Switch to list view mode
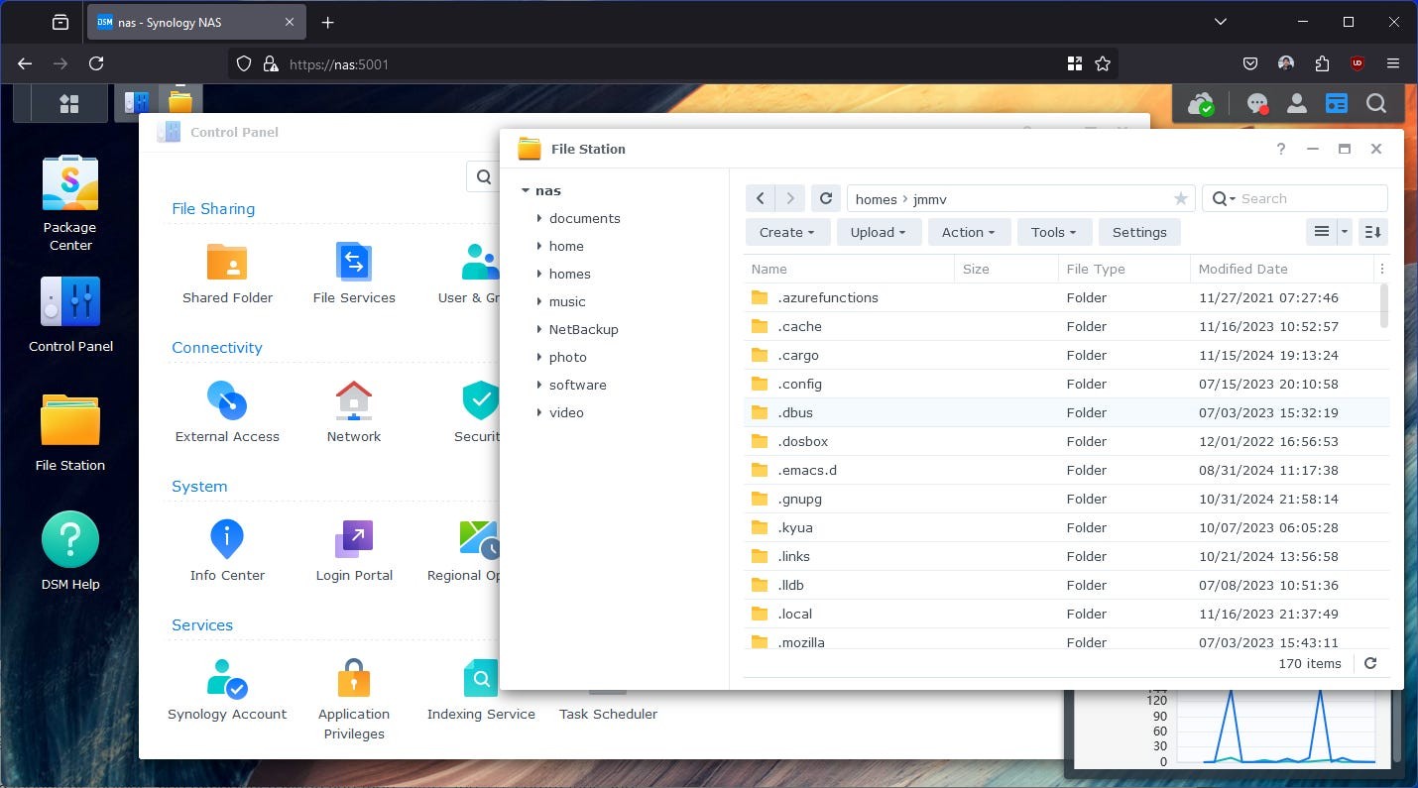The image size is (1418, 788). tap(1321, 232)
